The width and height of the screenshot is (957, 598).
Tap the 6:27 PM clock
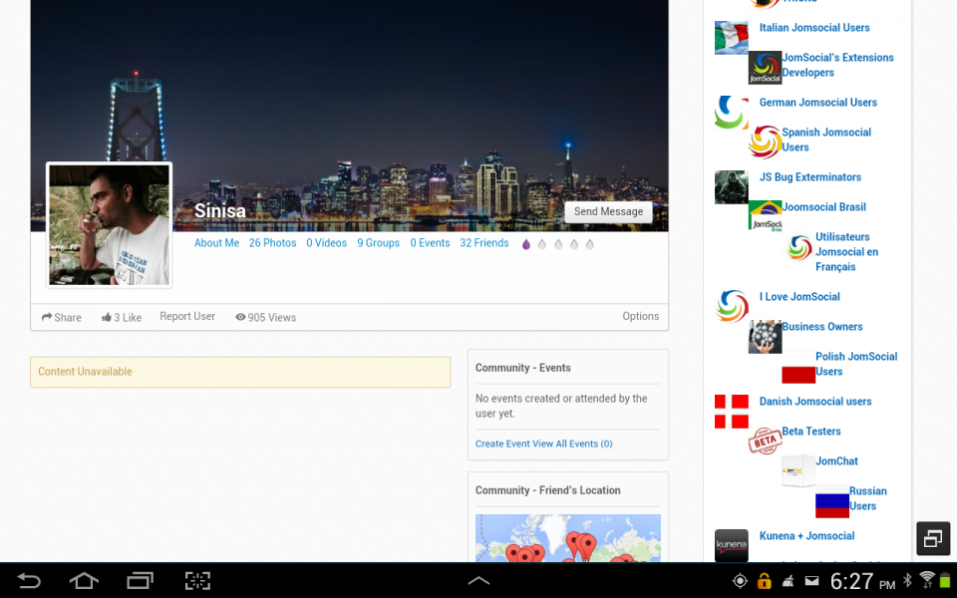point(862,581)
